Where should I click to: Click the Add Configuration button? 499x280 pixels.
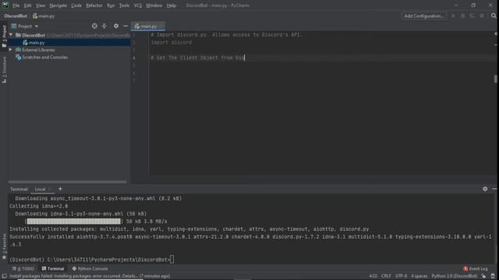pyautogui.click(x=424, y=16)
